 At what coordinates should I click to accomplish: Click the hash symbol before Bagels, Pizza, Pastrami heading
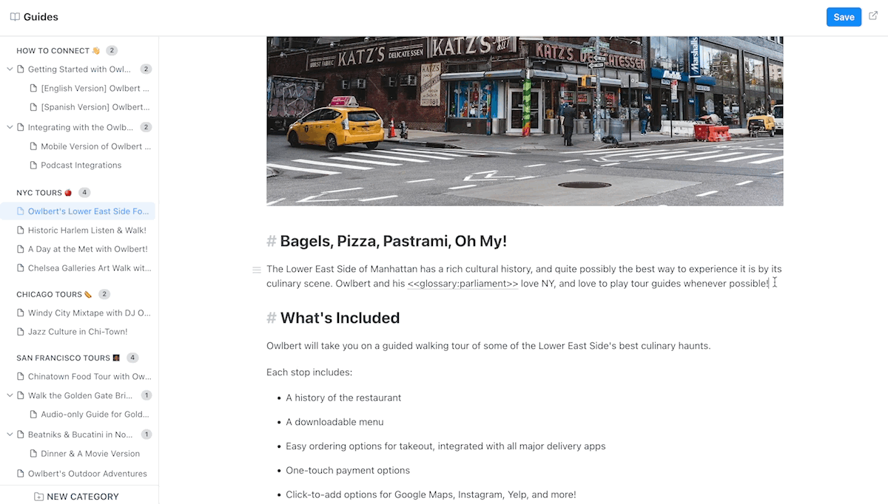pos(272,241)
